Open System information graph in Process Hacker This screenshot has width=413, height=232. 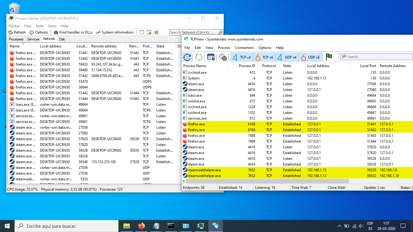[x=114, y=32]
